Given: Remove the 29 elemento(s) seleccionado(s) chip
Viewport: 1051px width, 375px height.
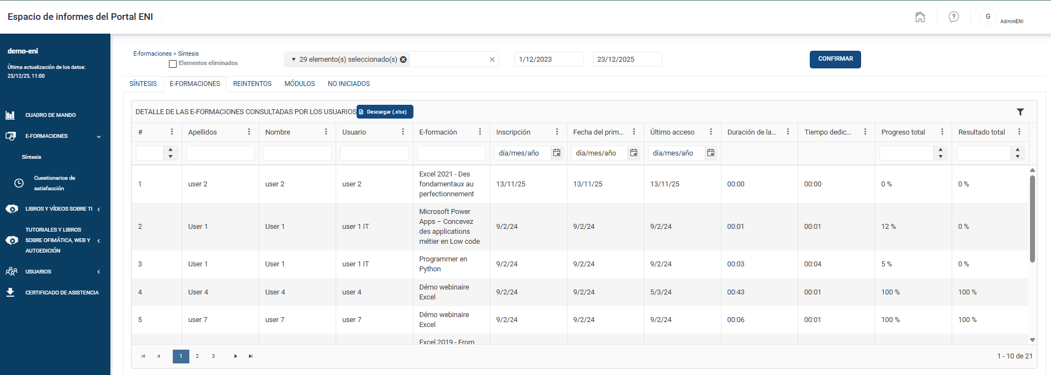Looking at the screenshot, I should tap(404, 60).
